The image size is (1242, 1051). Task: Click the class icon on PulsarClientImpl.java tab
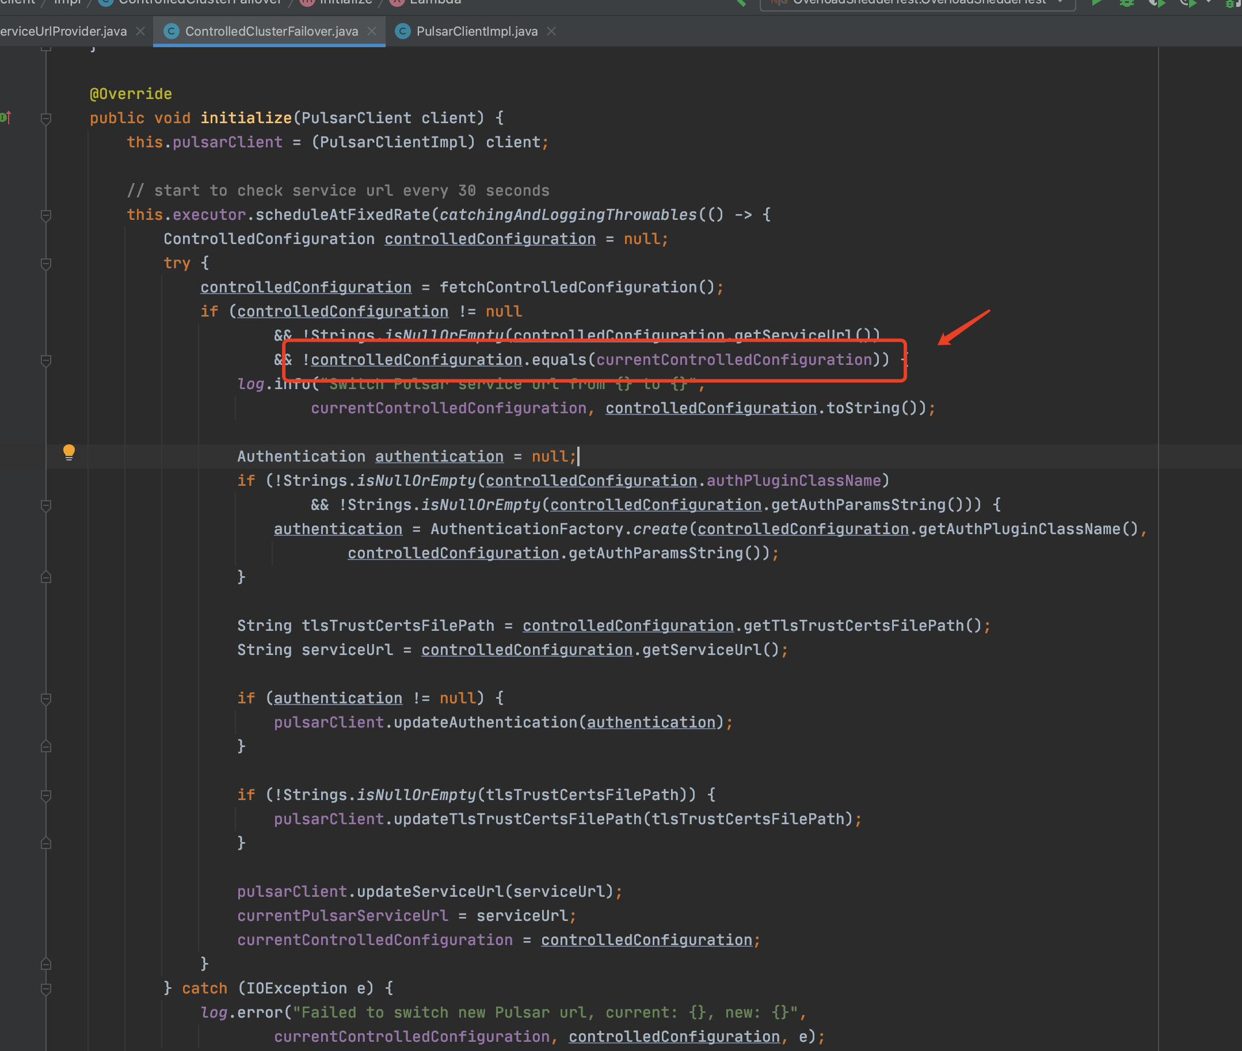[403, 31]
